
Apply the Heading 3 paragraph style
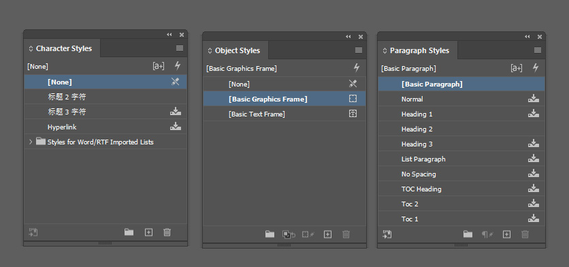(461, 144)
